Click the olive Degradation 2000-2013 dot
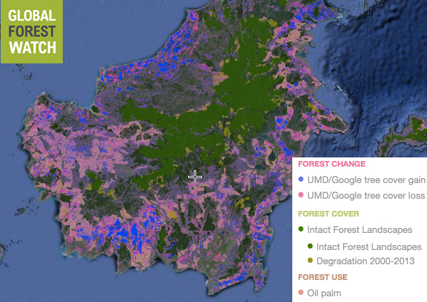Screen dimensions: 427x302 coord(310,261)
